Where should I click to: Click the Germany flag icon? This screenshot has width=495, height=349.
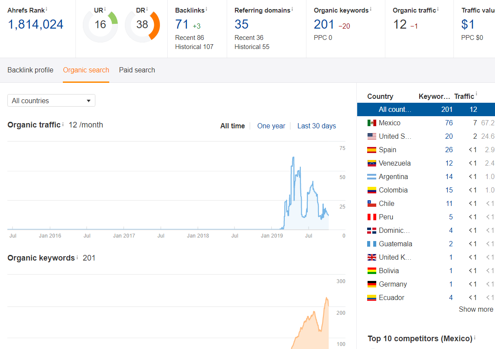point(371,284)
